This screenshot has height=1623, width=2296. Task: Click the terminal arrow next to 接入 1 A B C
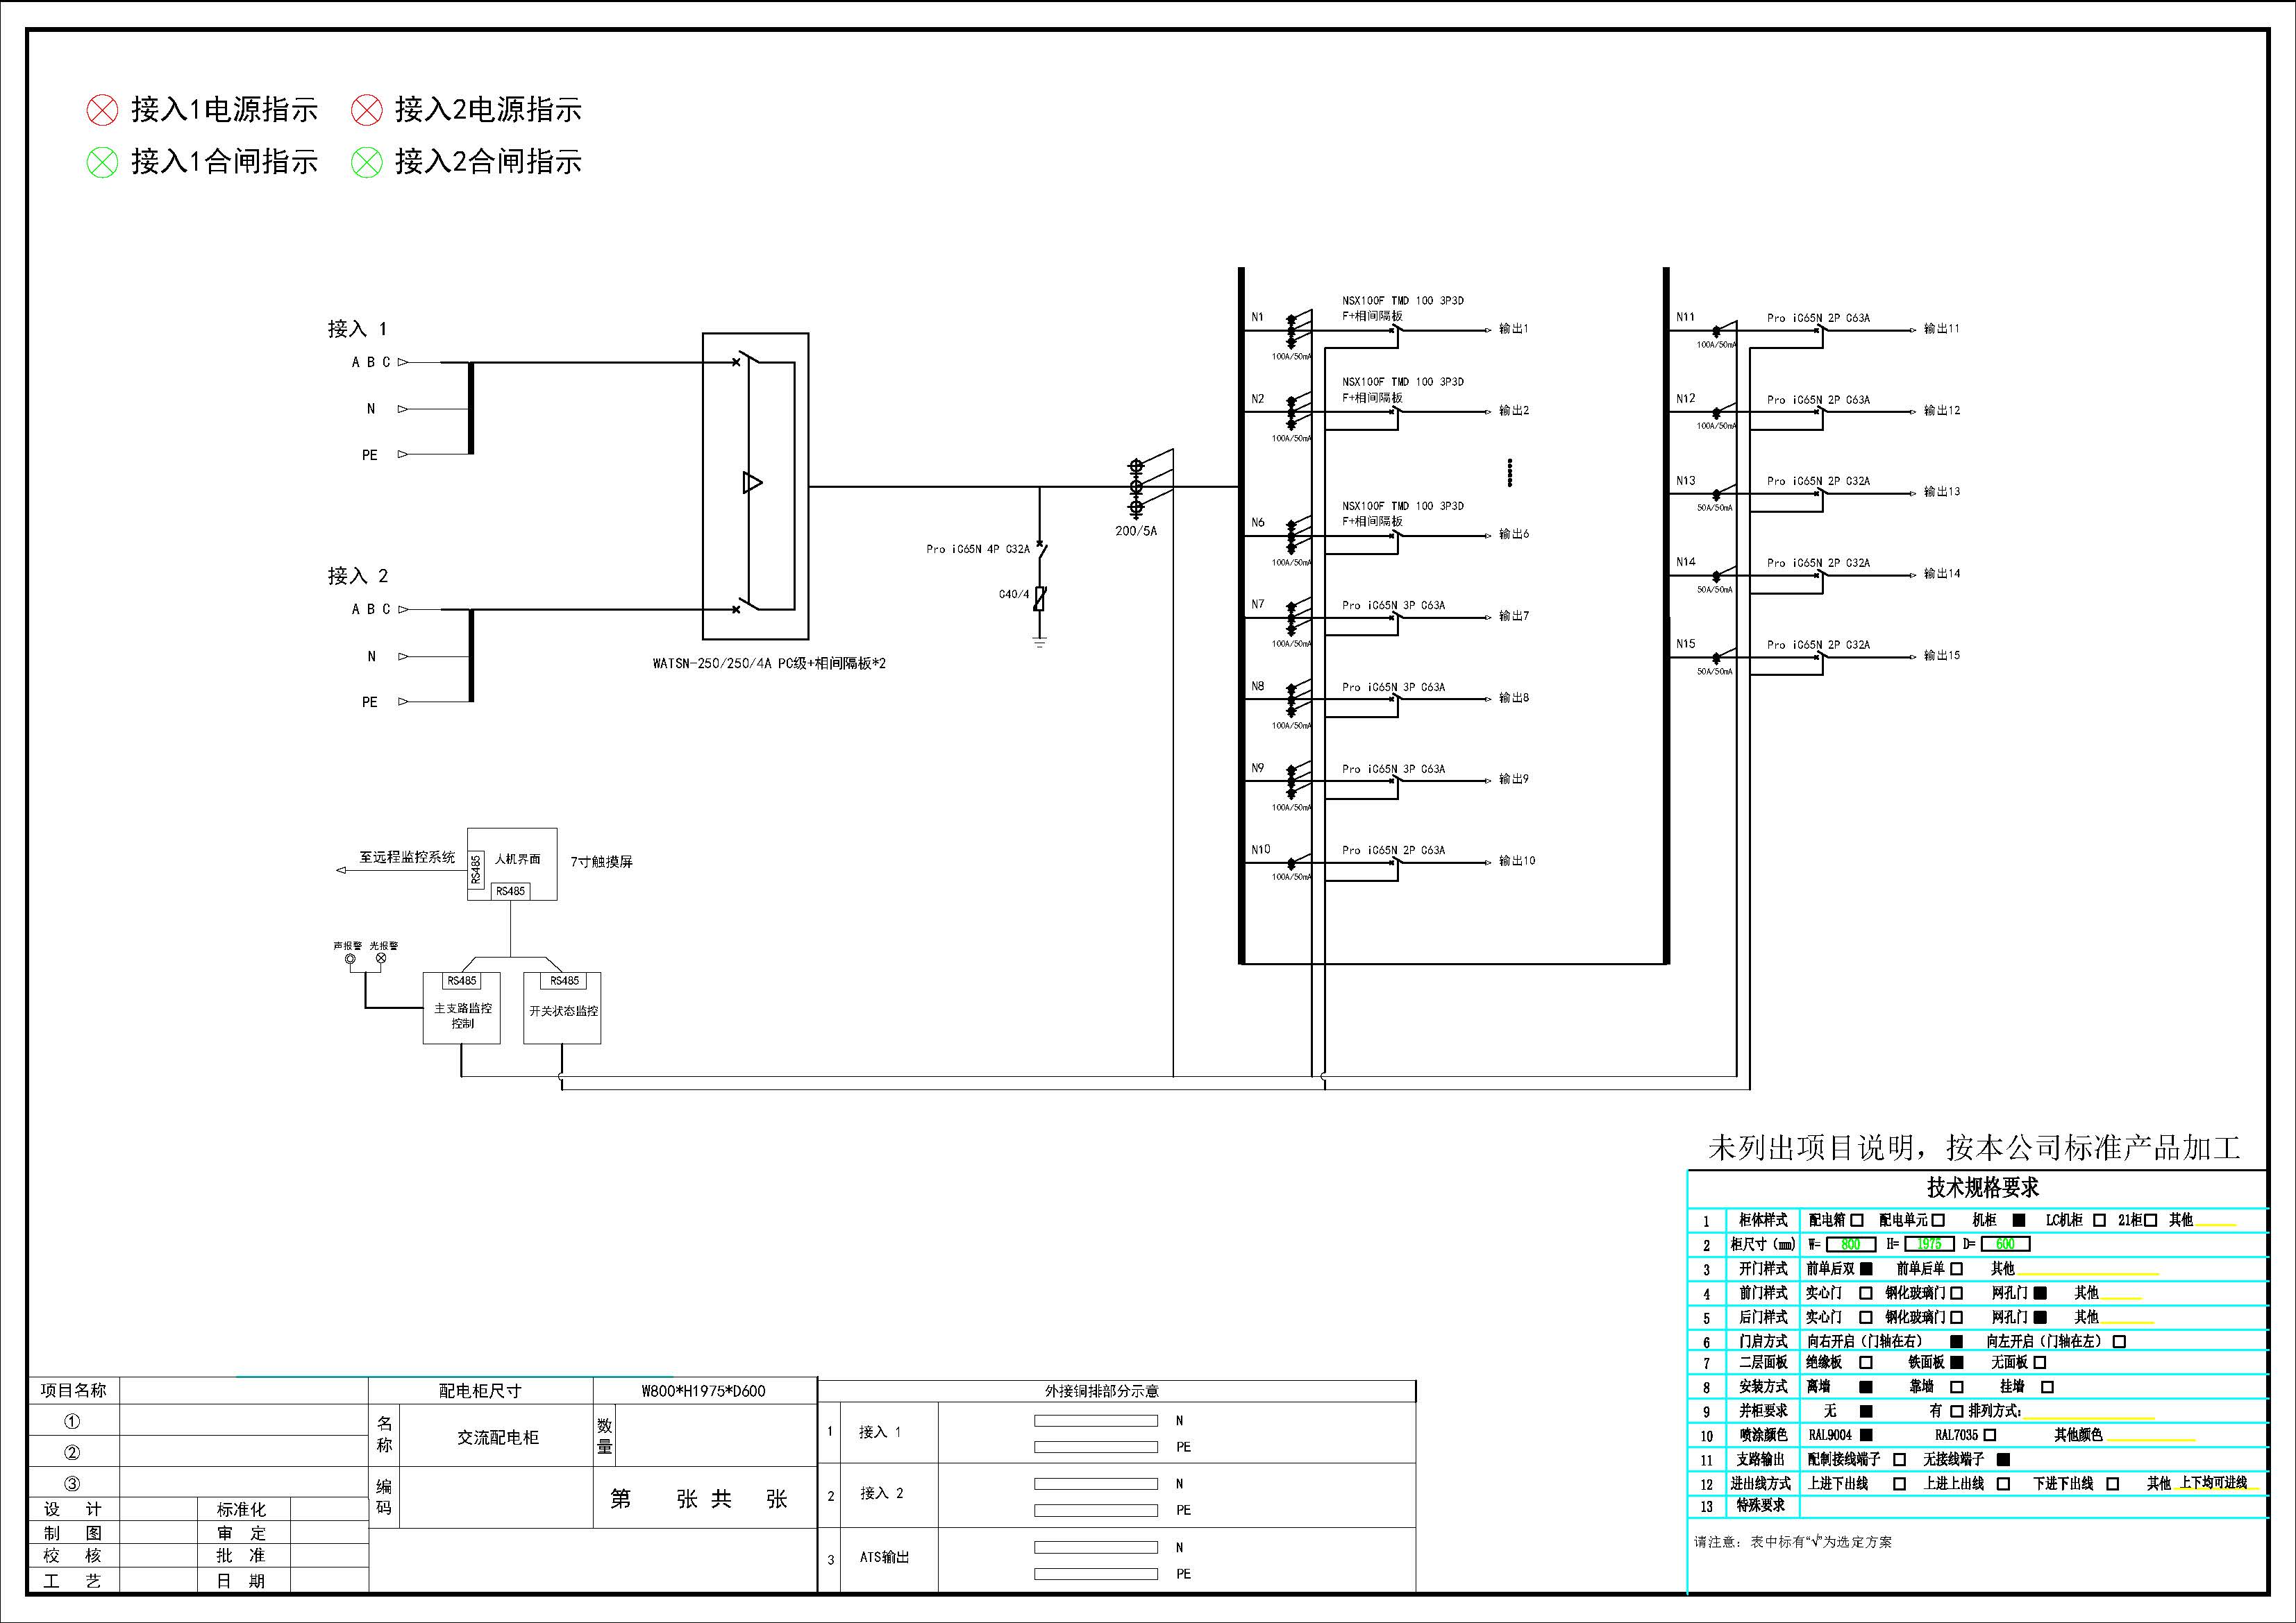(x=403, y=363)
